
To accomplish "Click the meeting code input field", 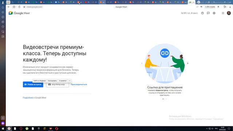I will click(x=58, y=84).
